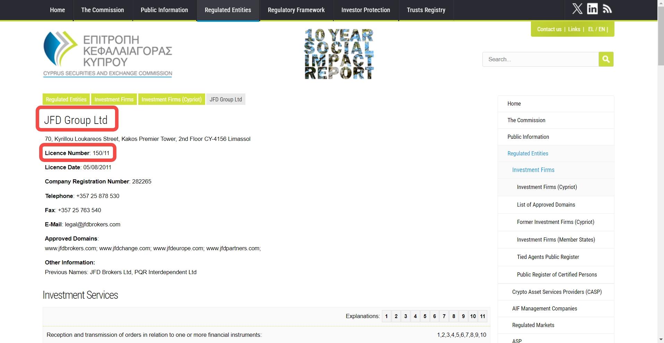Viewport: 664px width, 343px height.
Task: Click explanation number 11 button
Action: pos(482,316)
